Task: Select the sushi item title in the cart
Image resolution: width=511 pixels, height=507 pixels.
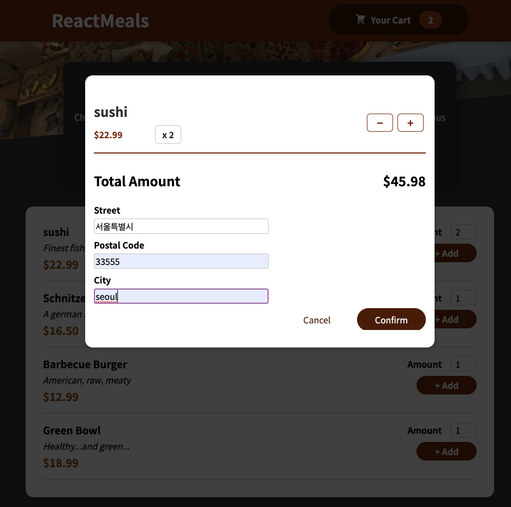Action: click(x=110, y=112)
